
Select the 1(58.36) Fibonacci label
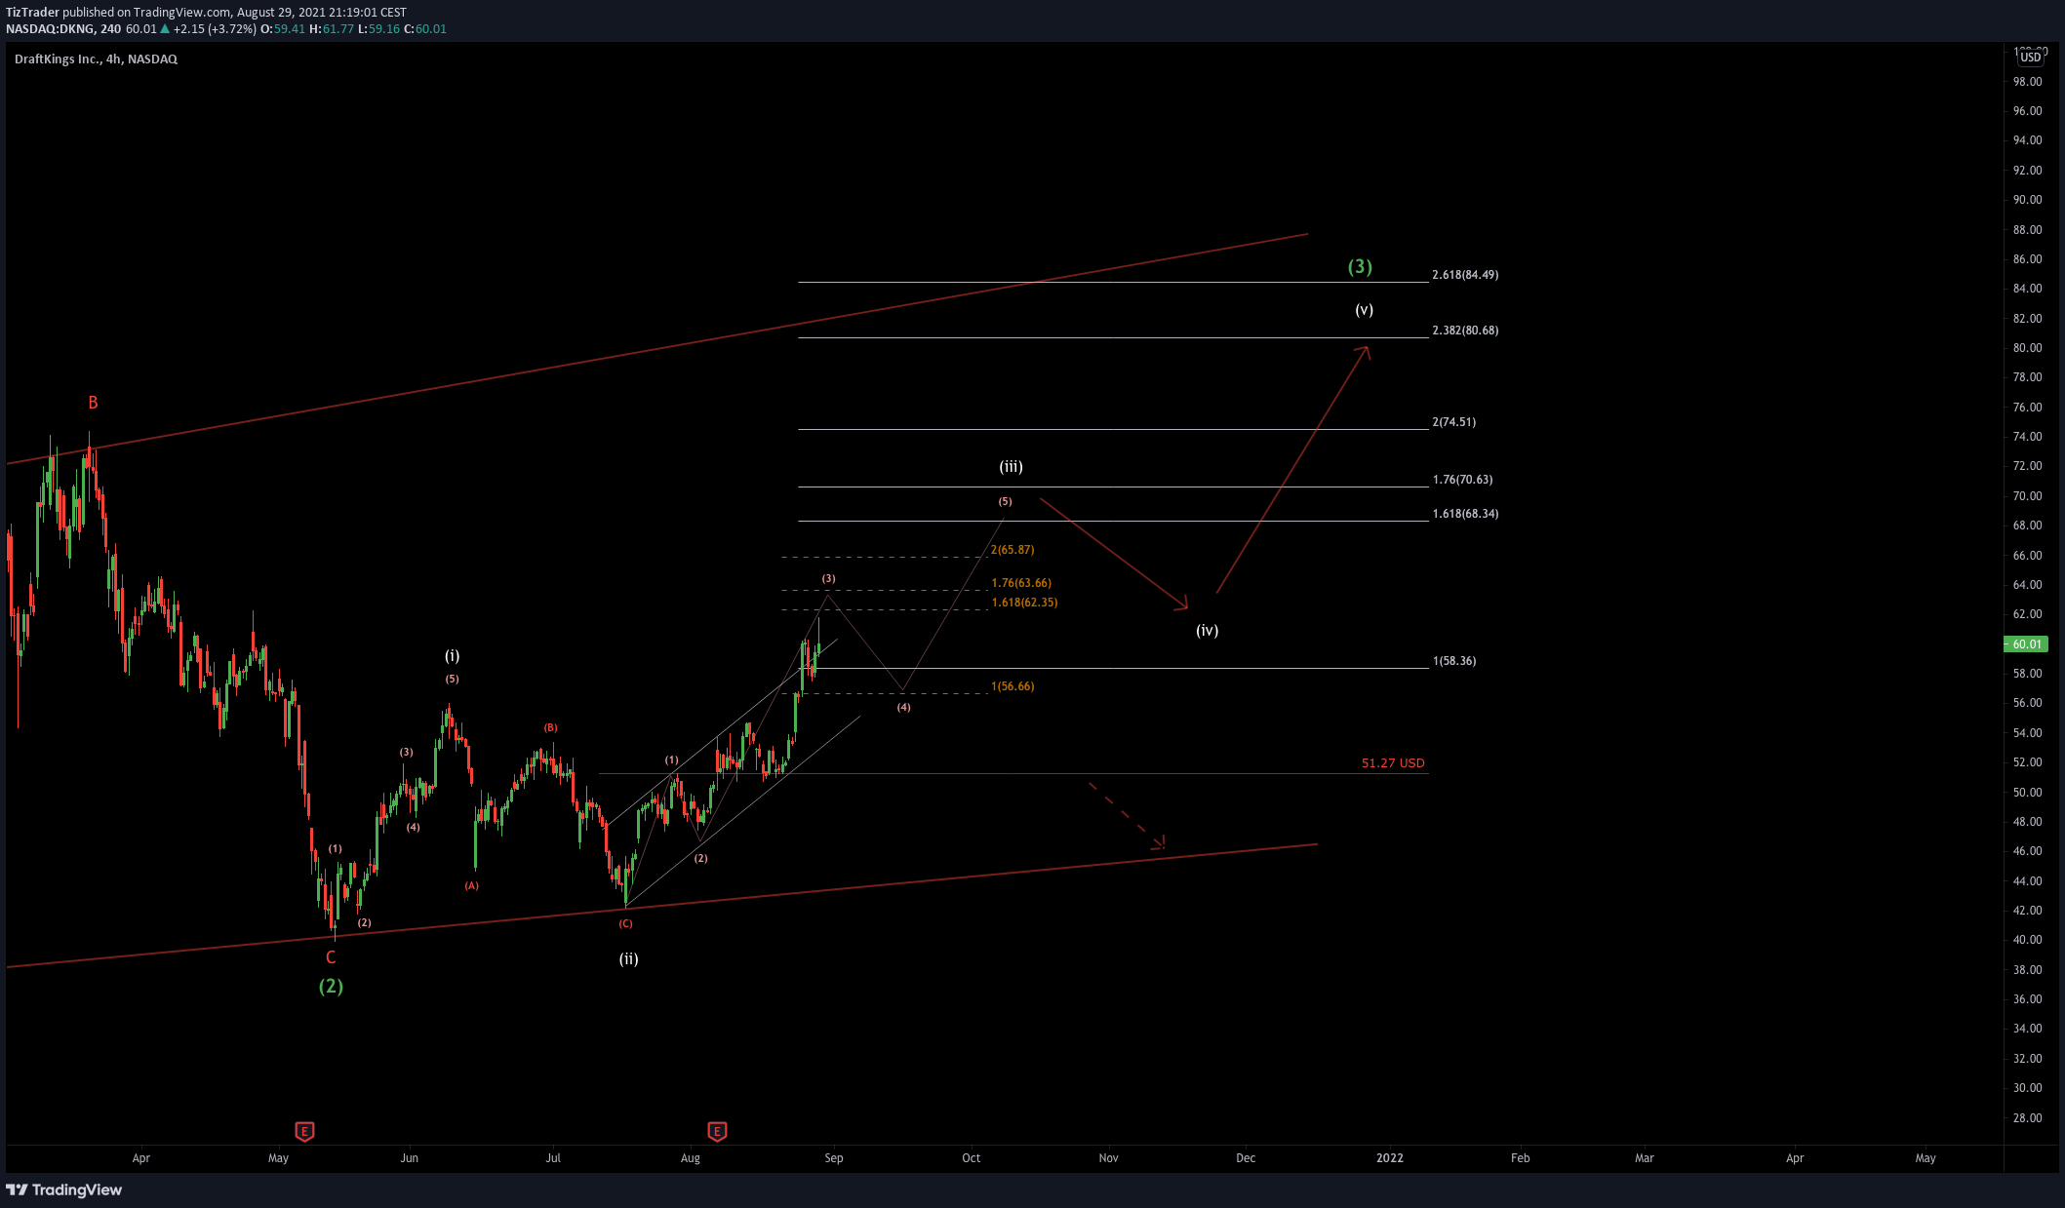tap(1453, 661)
